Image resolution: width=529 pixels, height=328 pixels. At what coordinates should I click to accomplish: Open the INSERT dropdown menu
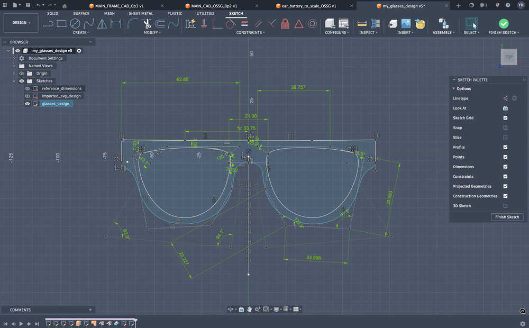405,32
